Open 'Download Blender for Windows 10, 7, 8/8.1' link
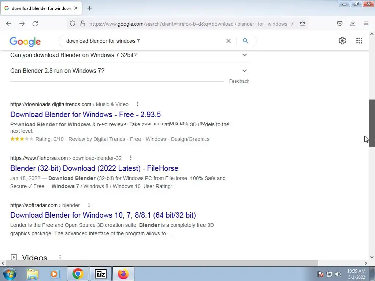The image size is (375, 281). click(x=103, y=215)
